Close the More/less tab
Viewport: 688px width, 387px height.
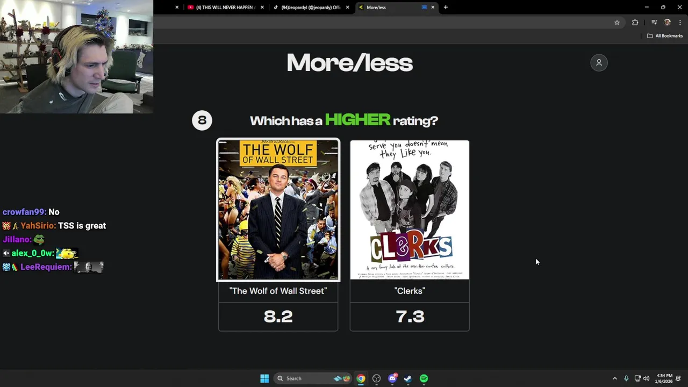433,8
